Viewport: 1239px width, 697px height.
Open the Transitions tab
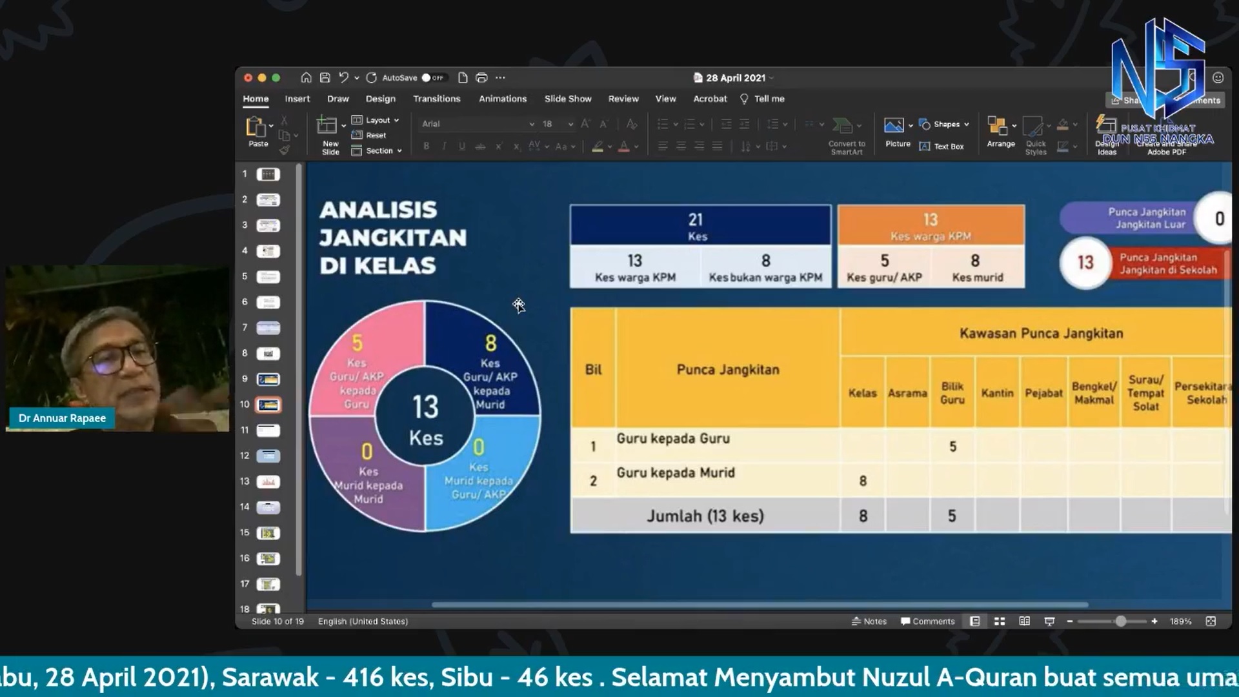click(x=437, y=99)
